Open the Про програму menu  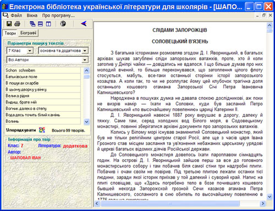(58, 15)
